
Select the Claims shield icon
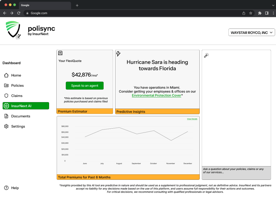(6, 96)
